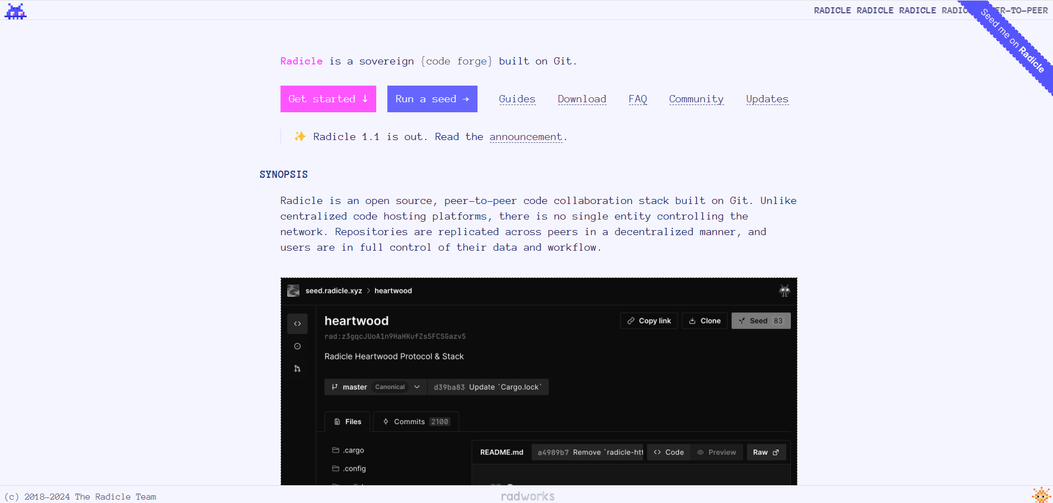Click the seed.radicle.xyz breadcrumb
Image resolution: width=1053 pixels, height=503 pixels.
333,291
